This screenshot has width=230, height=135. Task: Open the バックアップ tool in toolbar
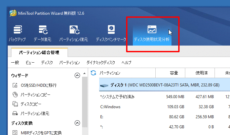(x=17, y=34)
